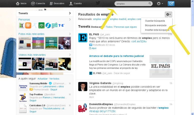
Task: Open bit.ly/17Ti28c link
Action: [108, 111]
